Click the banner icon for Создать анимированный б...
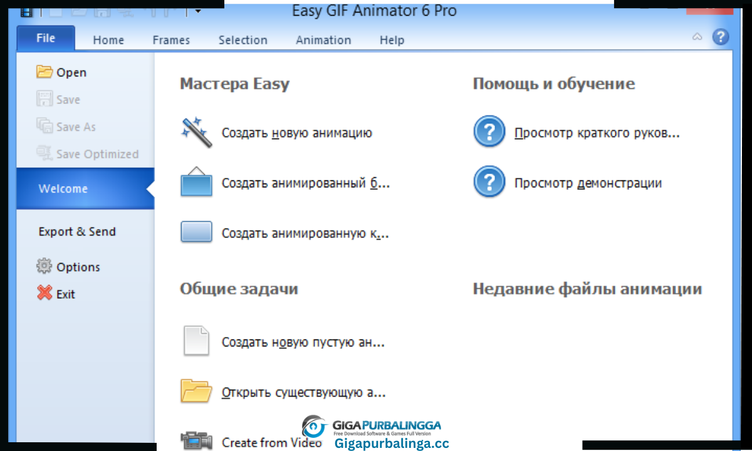 click(197, 182)
